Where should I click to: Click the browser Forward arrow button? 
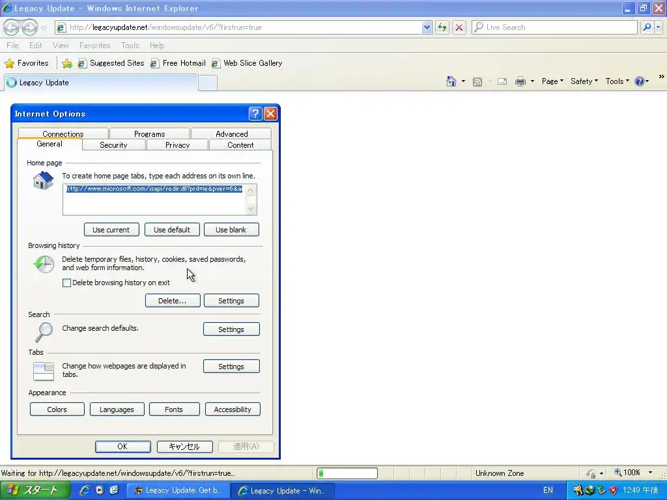pos(29,27)
